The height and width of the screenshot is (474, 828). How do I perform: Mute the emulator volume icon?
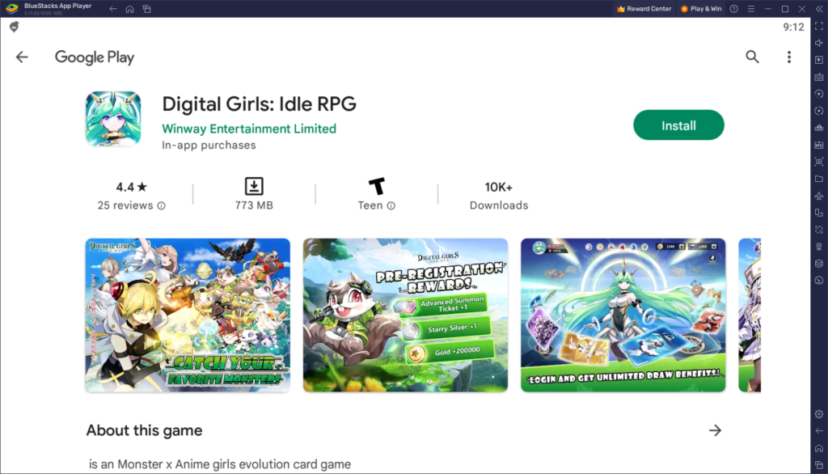818,44
